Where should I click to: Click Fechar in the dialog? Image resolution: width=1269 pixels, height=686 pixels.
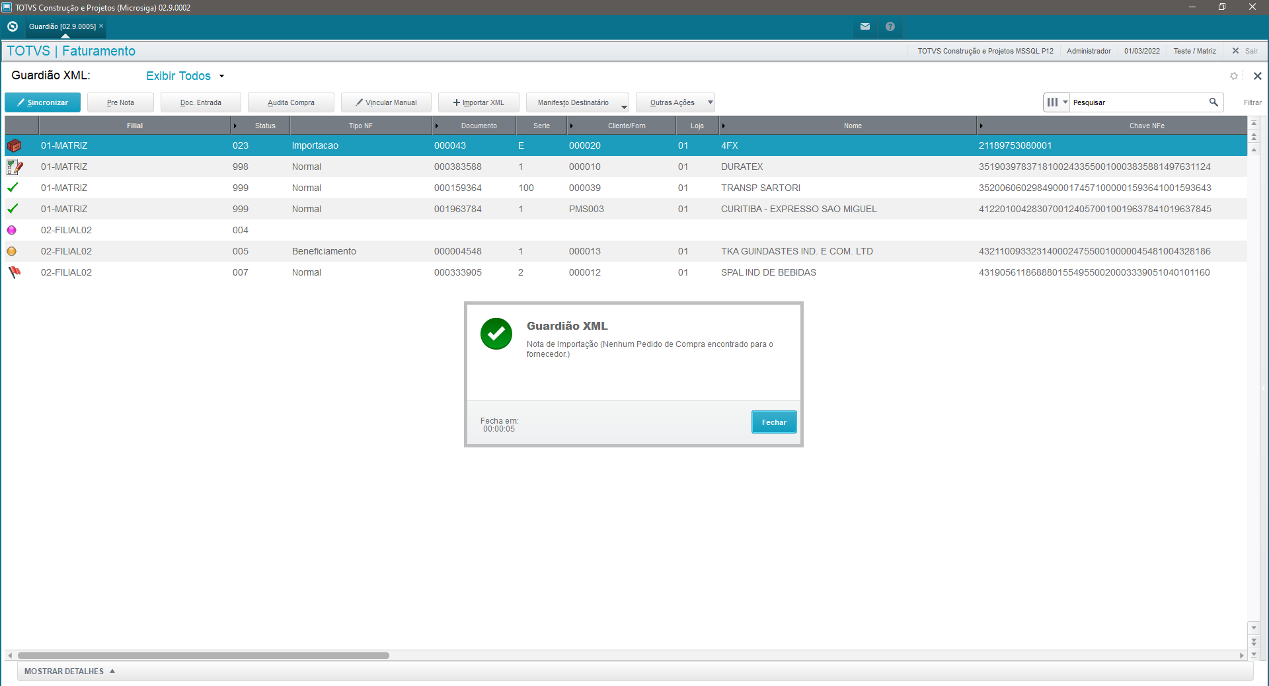[x=774, y=422]
